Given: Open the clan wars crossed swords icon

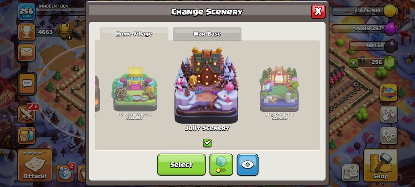Looking at the screenshot, I should 27,114.
